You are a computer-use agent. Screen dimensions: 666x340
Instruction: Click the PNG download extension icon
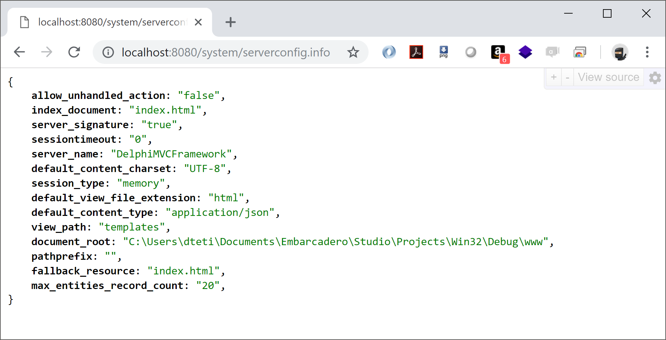444,52
